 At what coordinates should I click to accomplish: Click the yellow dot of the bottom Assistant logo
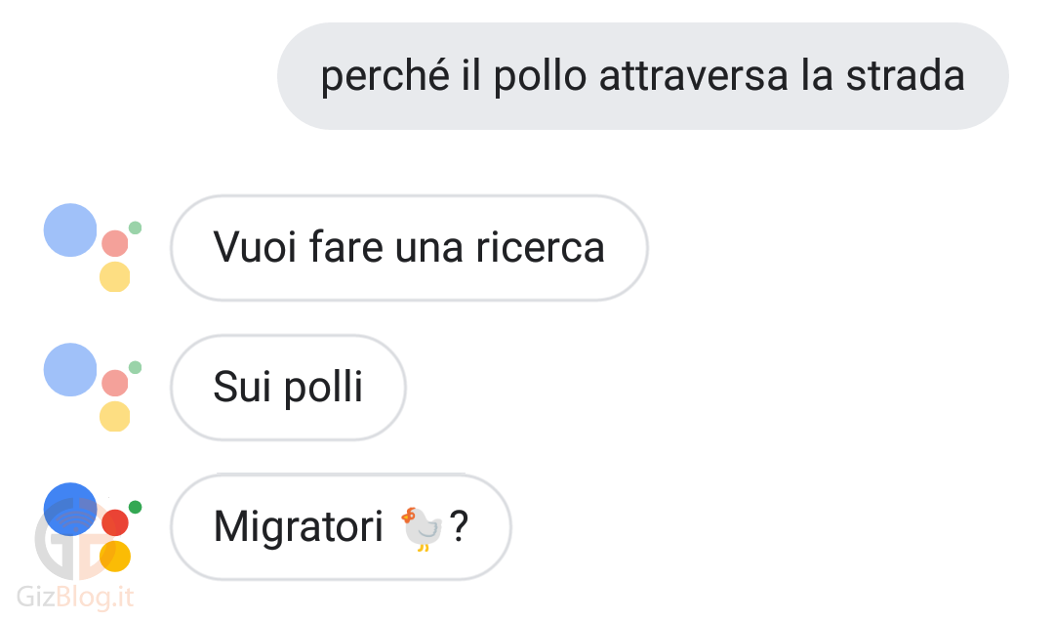click(115, 557)
